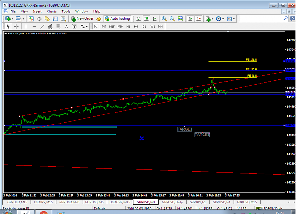
Task: Open the Strategy Tester magnifier icon
Action: click(63, 19)
